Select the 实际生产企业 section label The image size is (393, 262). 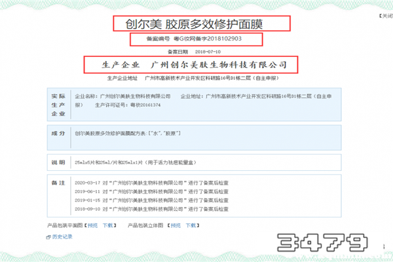pyautogui.click(x=58, y=104)
